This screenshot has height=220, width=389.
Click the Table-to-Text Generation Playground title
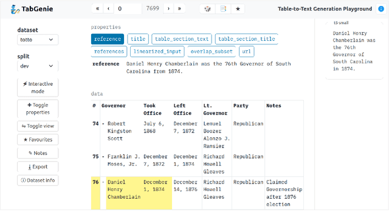(x=325, y=9)
